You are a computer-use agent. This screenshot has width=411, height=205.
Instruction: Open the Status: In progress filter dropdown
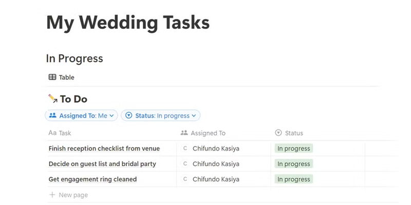(x=161, y=116)
